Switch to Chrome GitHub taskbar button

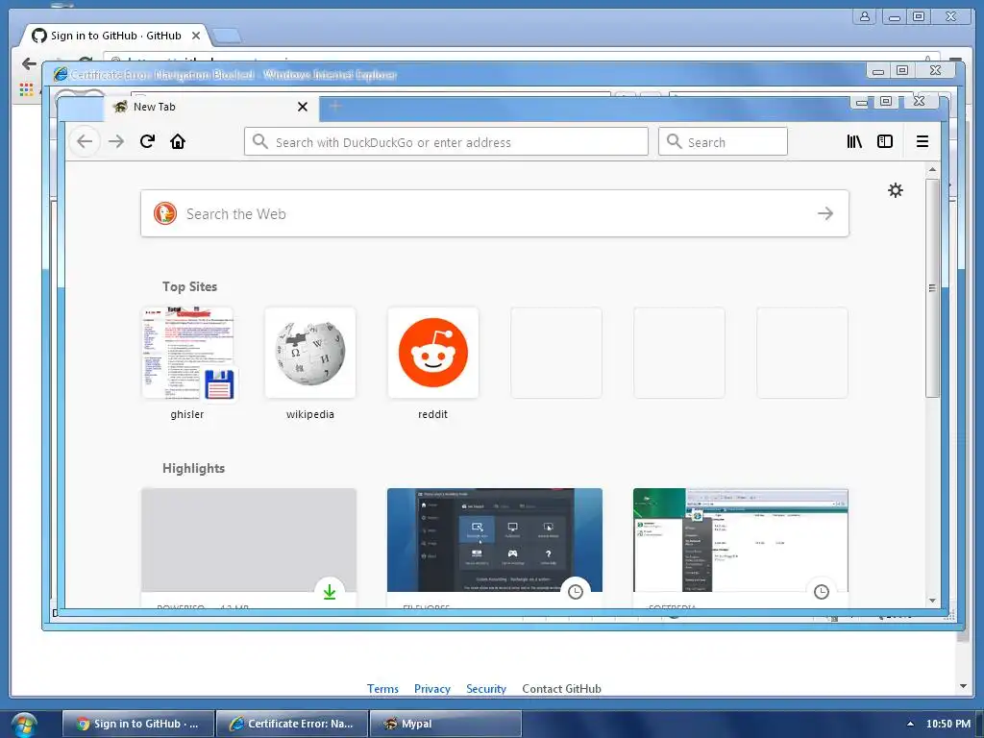point(138,724)
